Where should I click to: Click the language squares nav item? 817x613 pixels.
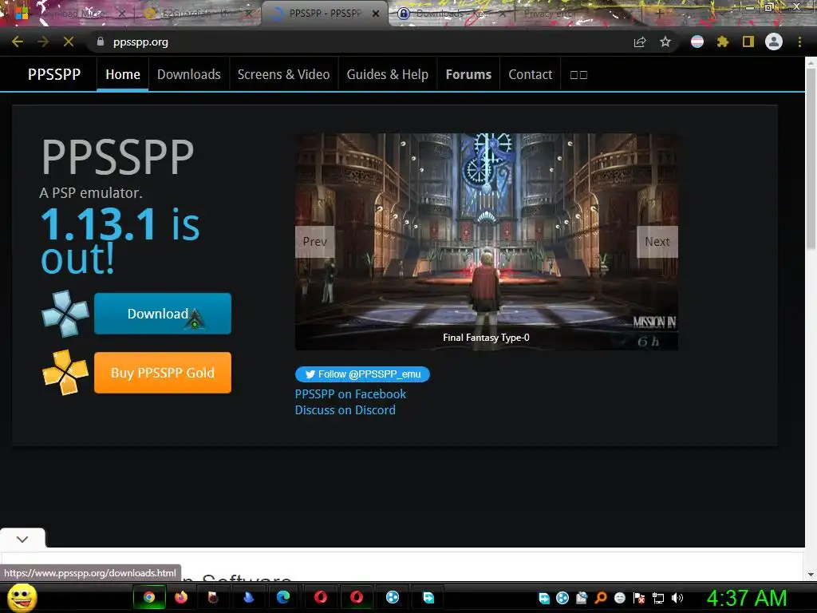[578, 74]
